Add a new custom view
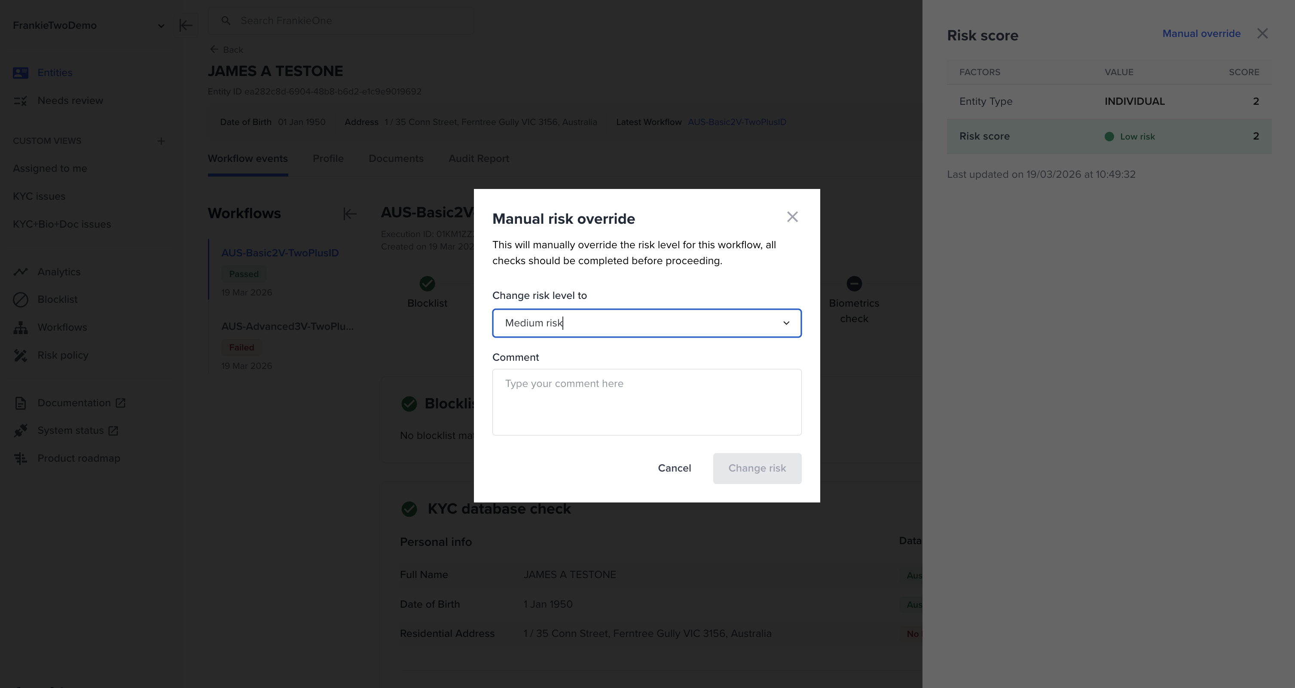The image size is (1295, 688). pyautogui.click(x=161, y=141)
